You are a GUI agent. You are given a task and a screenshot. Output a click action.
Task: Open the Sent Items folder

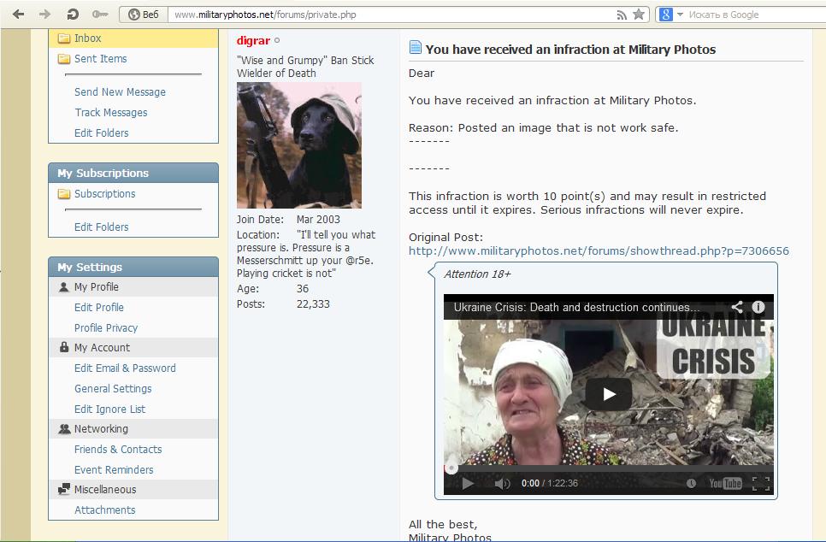[x=100, y=58]
